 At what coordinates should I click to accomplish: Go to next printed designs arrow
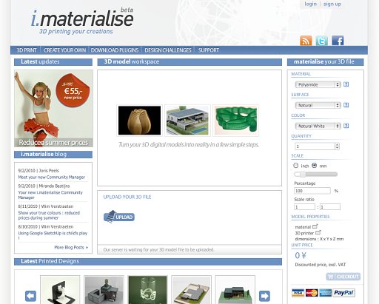[264, 296]
